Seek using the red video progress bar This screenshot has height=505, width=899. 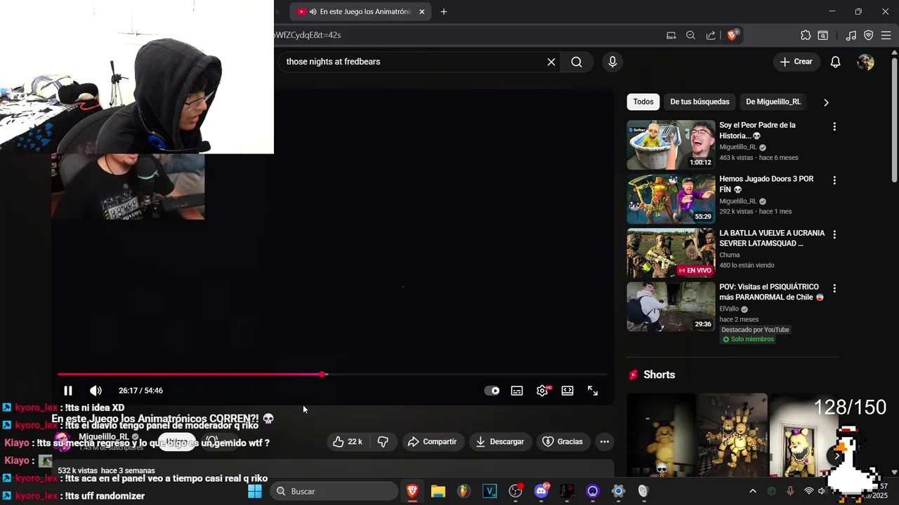coord(332,375)
